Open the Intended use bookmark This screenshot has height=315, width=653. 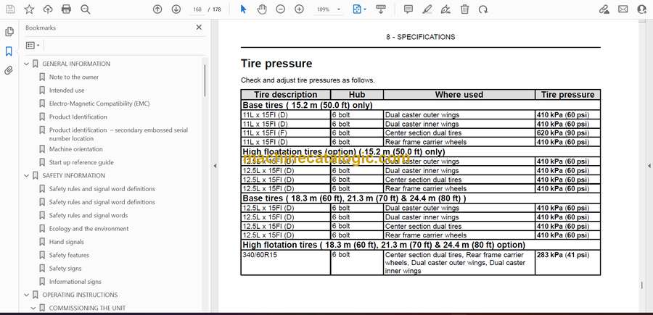(67, 91)
